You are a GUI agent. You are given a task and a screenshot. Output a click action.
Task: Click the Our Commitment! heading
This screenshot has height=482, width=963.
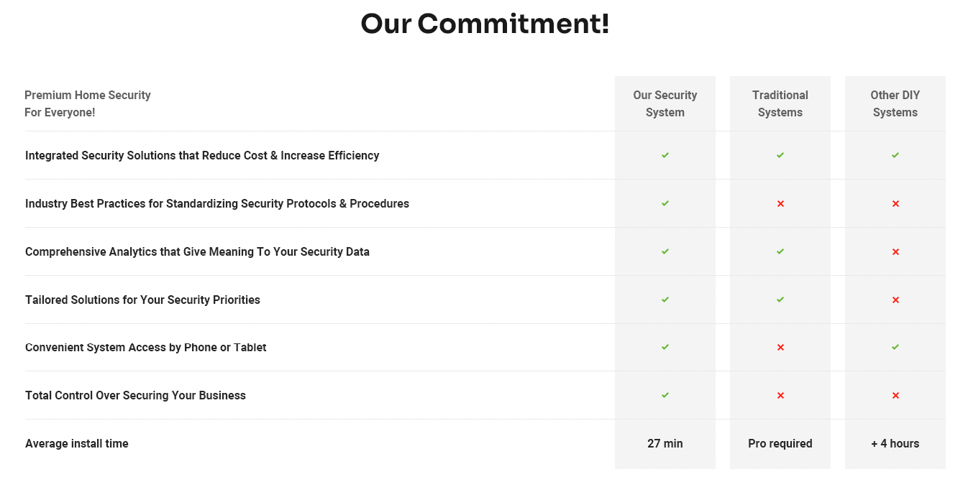(485, 24)
